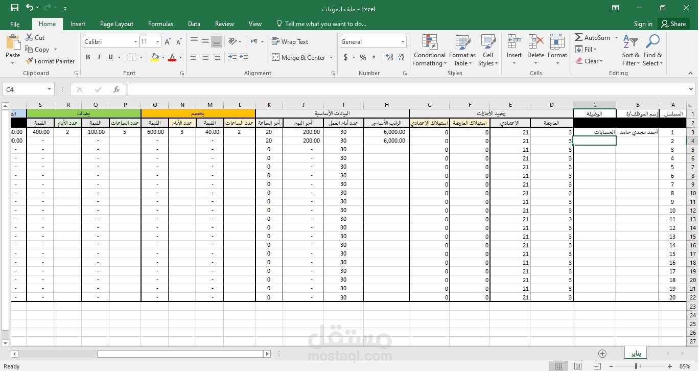Decrease decimal places
The image size is (700, 371).
tap(401, 57)
